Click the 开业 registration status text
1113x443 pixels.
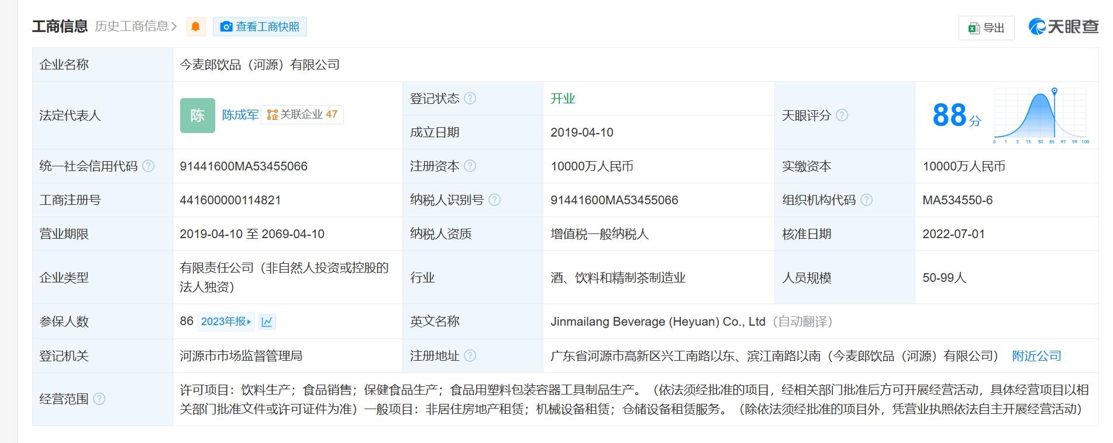pos(563,99)
